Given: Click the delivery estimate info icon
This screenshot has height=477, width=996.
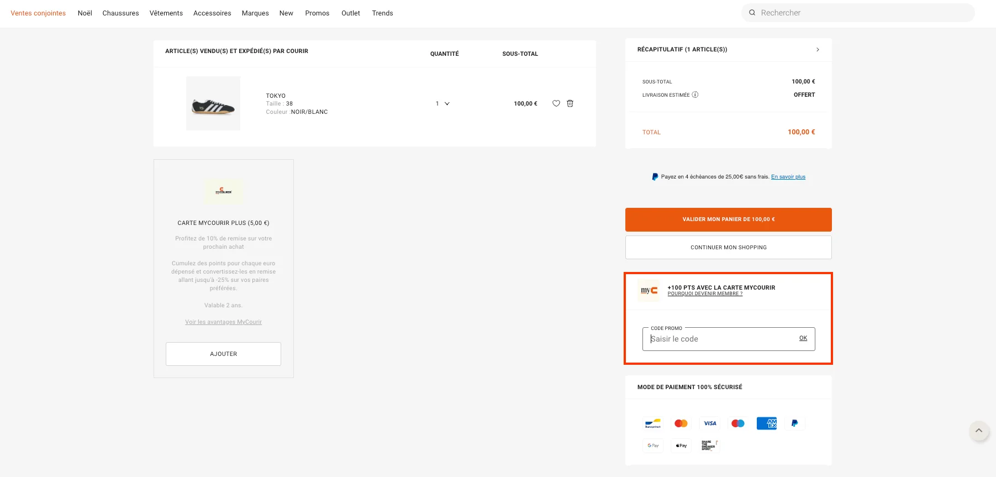Looking at the screenshot, I should tap(695, 95).
